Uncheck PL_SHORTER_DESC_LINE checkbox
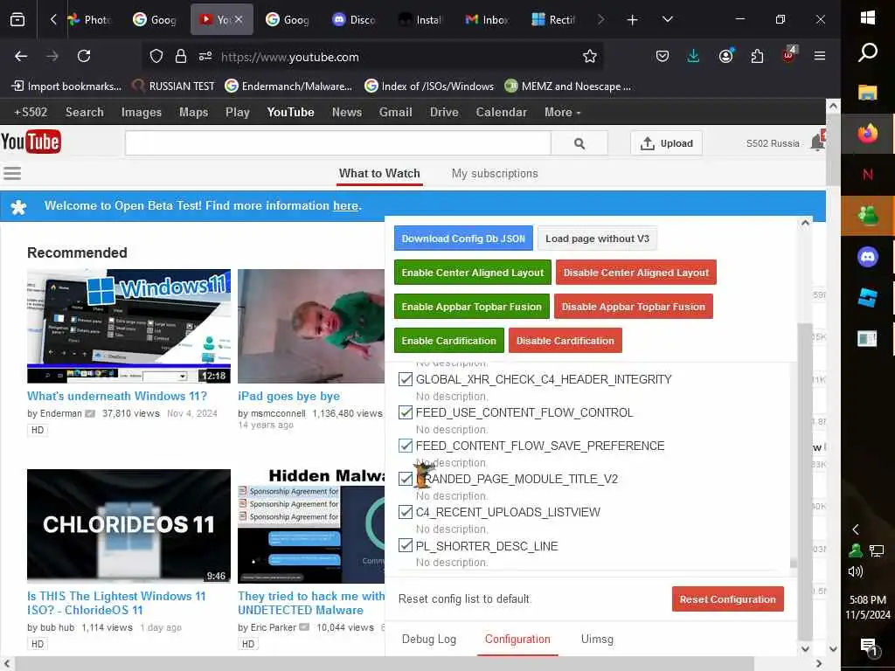The height and width of the screenshot is (671, 895). click(406, 545)
